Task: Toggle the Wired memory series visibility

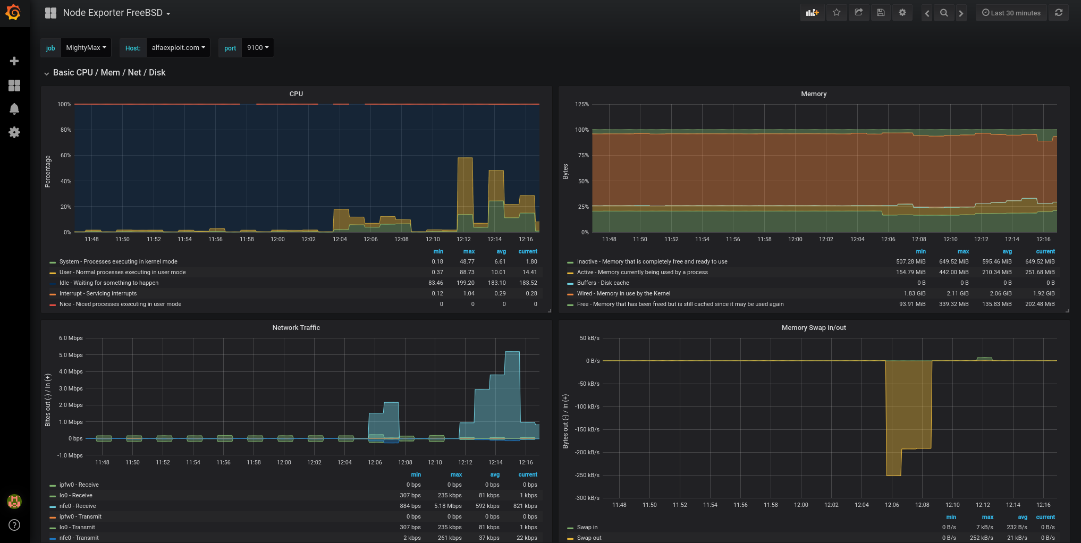Action: click(623, 293)
